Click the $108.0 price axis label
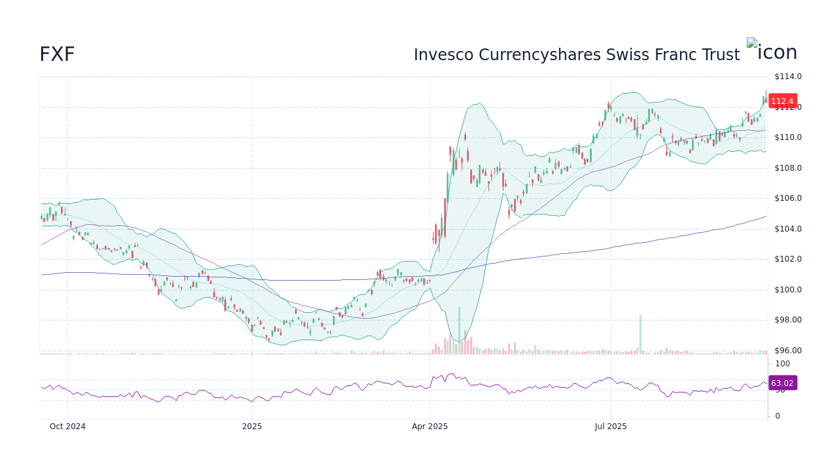This screenshot has height=471, width=837. pyautogui.click(x=788, y=168)
